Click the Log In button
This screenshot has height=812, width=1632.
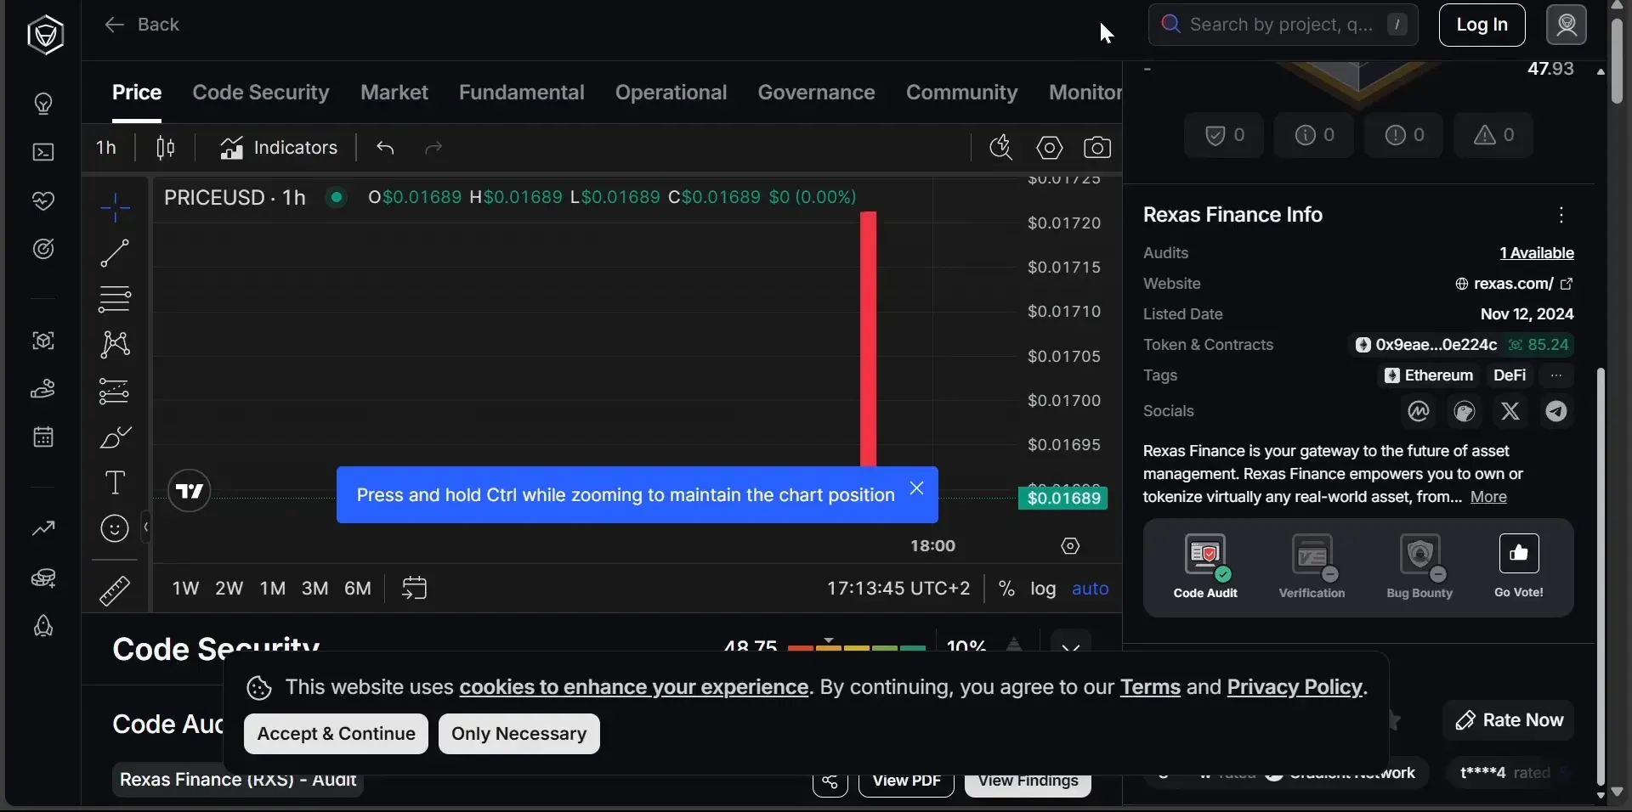[1482, 25]
